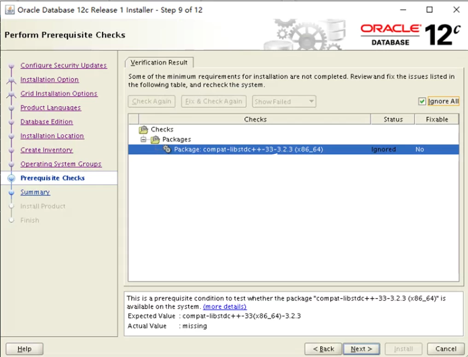This screenshot has height=357, width=468.
Task: Click the Next button
Action: point(362,349)
